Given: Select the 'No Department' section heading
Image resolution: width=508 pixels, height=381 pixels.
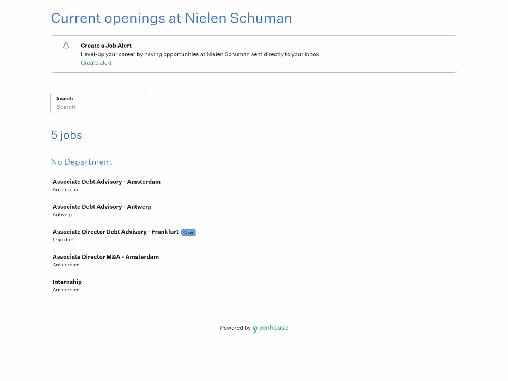Looking at the screenshot, I should tap(81, 162).
